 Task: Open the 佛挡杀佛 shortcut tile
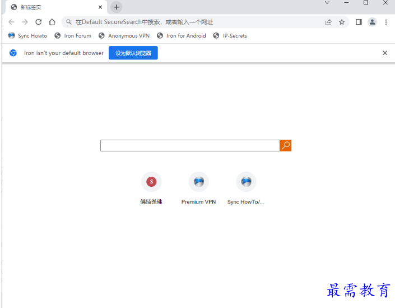(x=151, y=188)
